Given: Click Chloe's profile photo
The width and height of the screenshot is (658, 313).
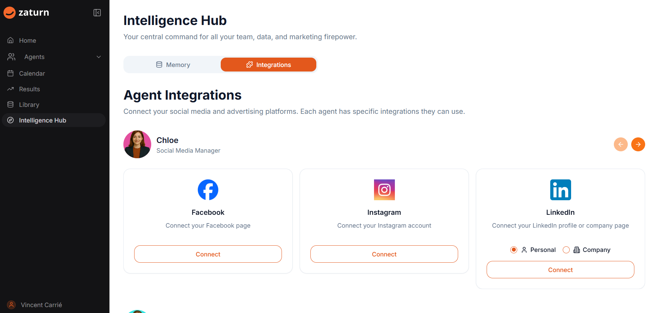Looking at the screenshot, I should point(137,144).
